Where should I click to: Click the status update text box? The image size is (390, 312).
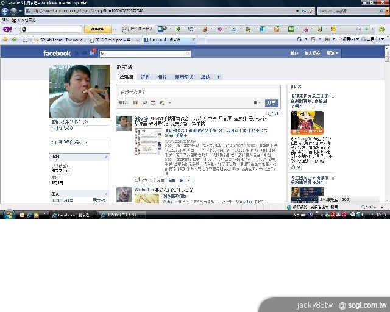[x=199, y=92]
